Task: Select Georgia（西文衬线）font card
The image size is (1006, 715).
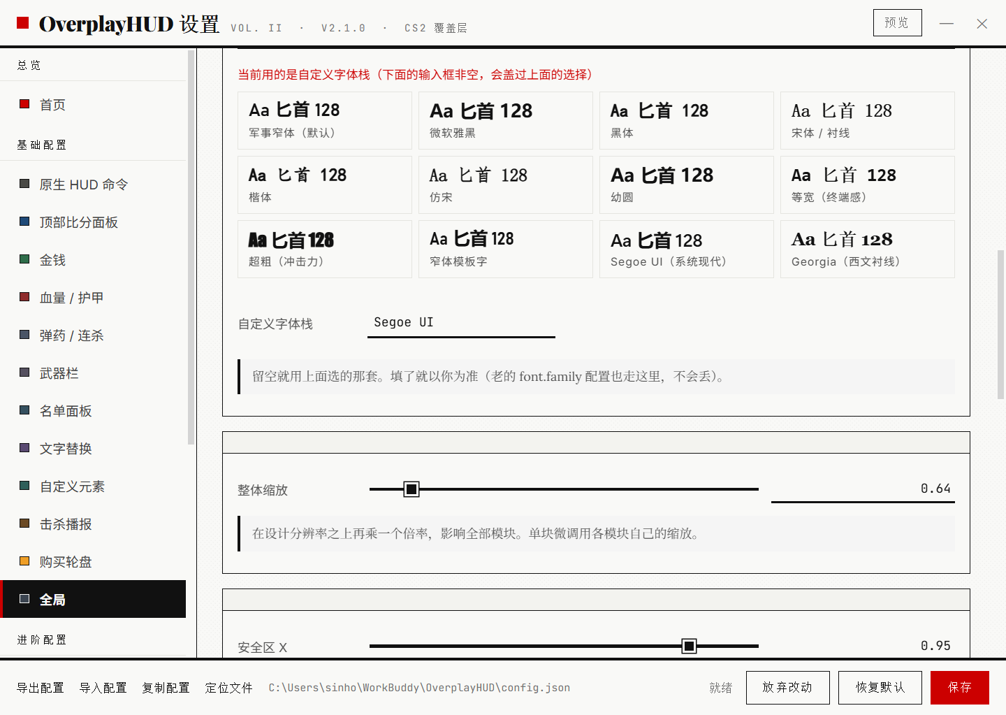Action: pyautogui.click(x=868, y=249)
